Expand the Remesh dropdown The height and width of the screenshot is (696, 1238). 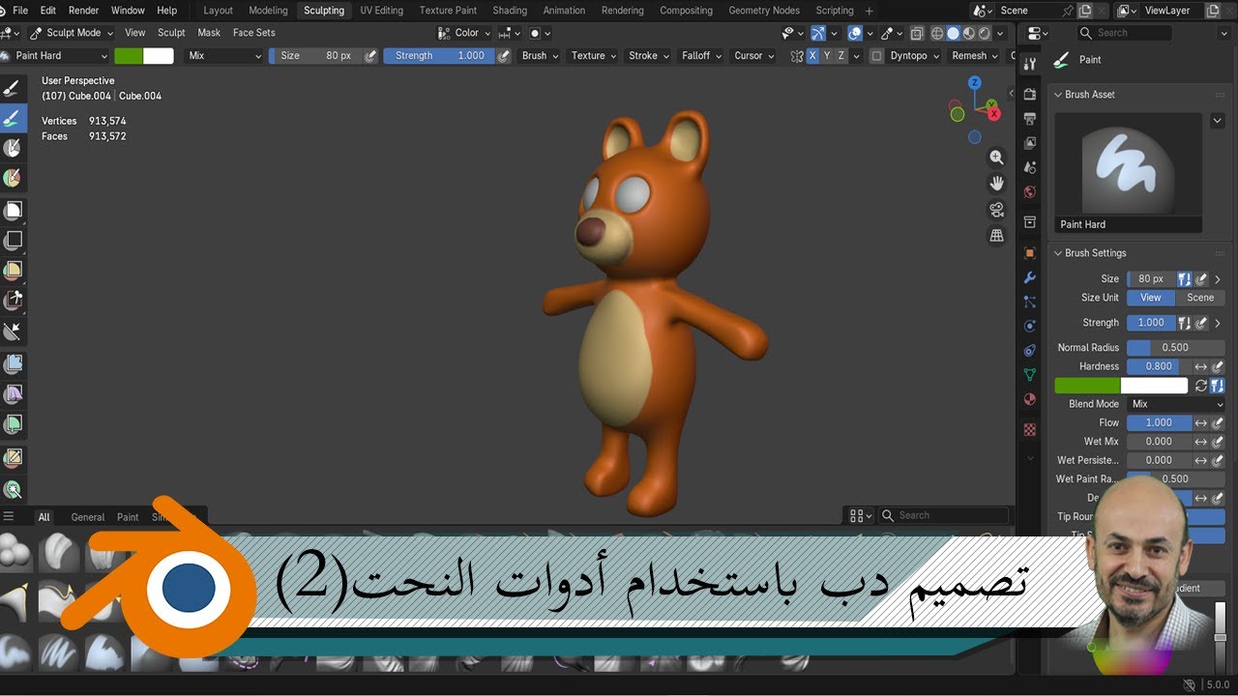pos(975,56)
